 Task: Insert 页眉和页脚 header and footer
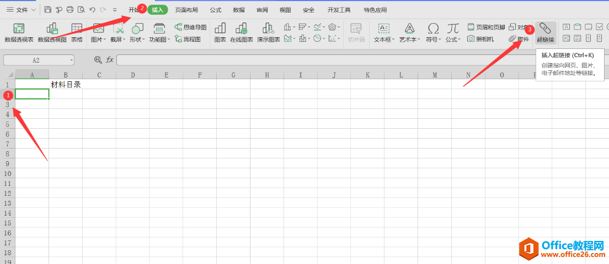click(x=485, y=27)
